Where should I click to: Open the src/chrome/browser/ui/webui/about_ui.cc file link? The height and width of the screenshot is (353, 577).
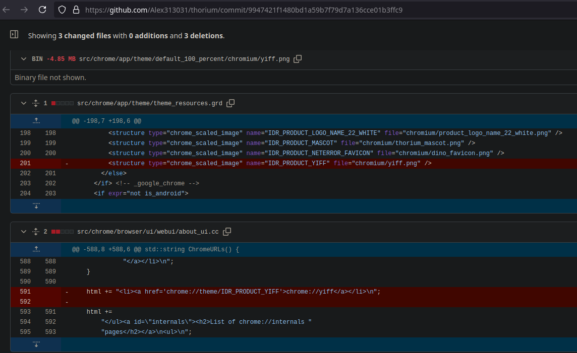(x=148, y=232)
